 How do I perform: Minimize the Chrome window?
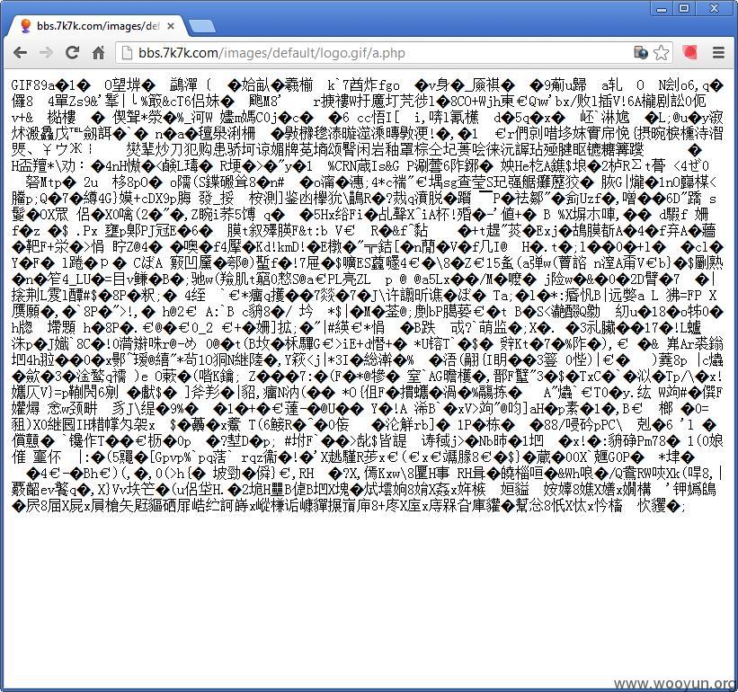(662, 8)
